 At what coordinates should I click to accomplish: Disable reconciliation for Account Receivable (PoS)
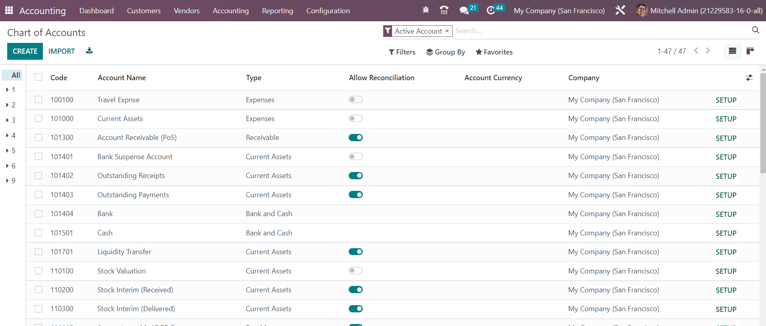356,138
